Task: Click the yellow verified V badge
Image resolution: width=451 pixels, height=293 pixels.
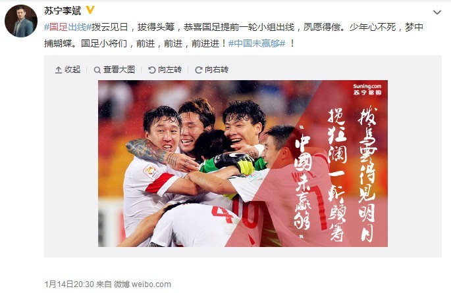Action: coord(90,10)
